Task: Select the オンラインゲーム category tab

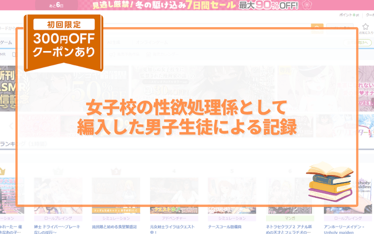Action: pyautogui.click(x=151, y=43)
